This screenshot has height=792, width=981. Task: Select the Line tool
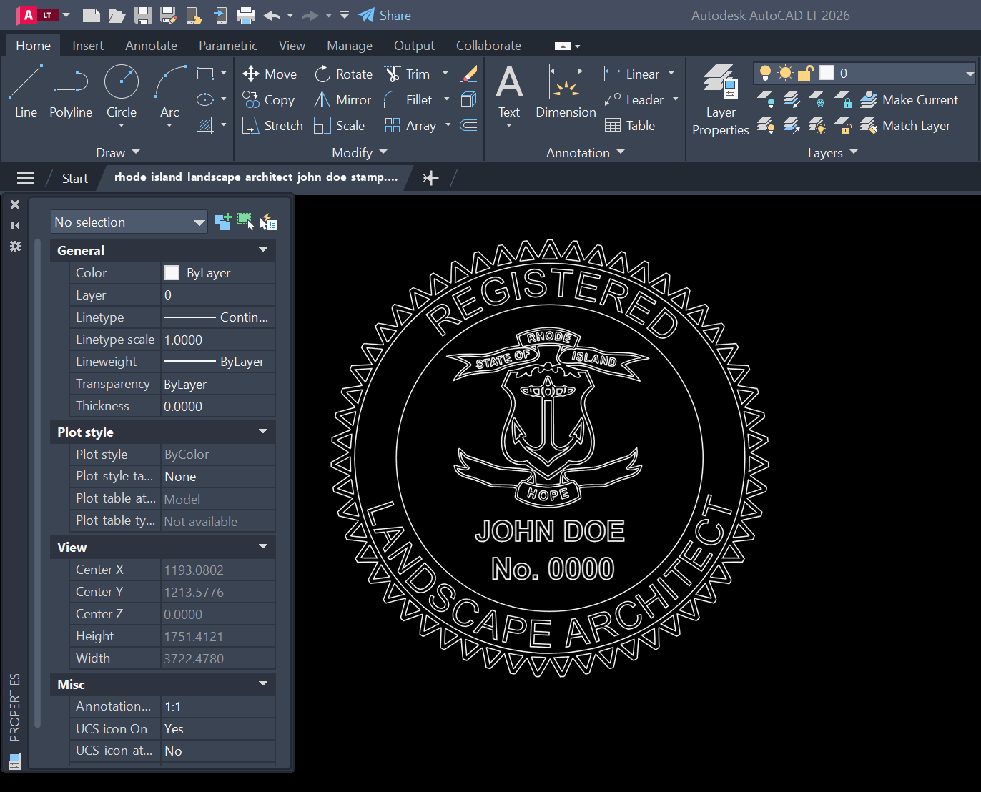click(x=26, y=91)
